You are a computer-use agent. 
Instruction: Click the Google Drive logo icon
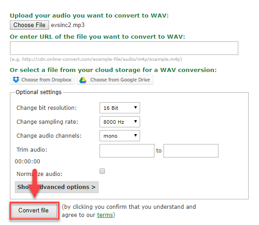point(83,80)
